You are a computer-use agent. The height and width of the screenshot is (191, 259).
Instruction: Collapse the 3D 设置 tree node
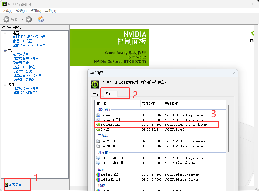[x=5, y=33]
